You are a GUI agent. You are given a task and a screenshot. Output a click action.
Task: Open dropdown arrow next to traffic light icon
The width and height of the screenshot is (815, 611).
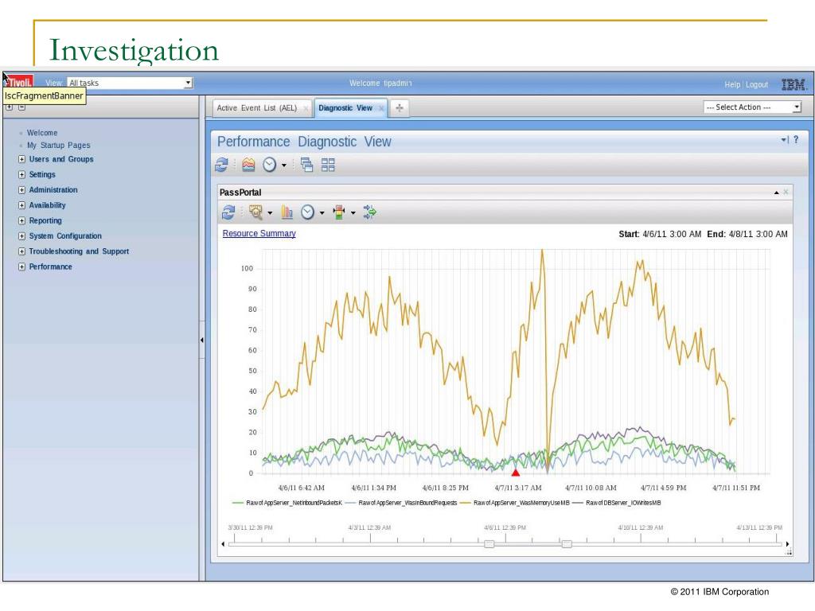tap(353, 212)
